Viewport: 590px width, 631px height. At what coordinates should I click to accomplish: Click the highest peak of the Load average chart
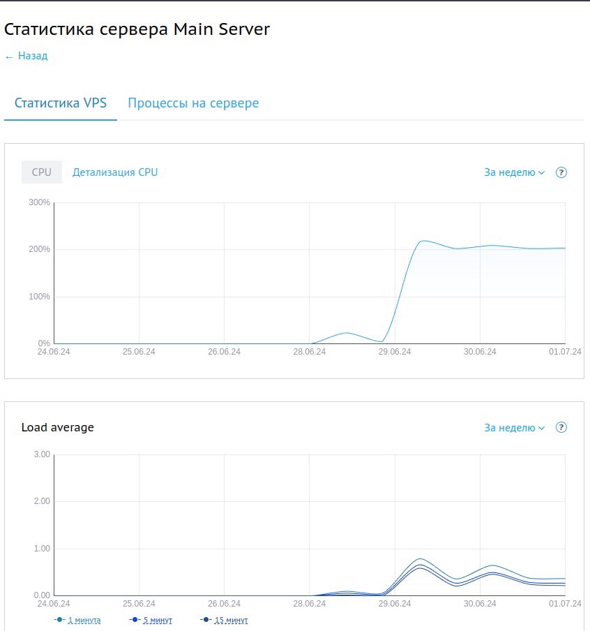[420, 559]
